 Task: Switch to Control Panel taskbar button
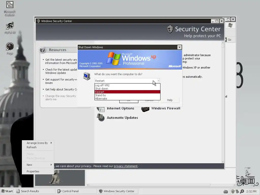(x=76, y=191)
